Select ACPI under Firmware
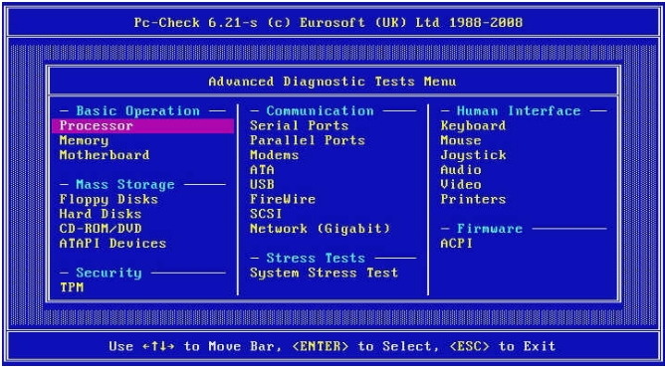This screenshot has height=367, width=665. pyautogui.click(x=456, y=244)
